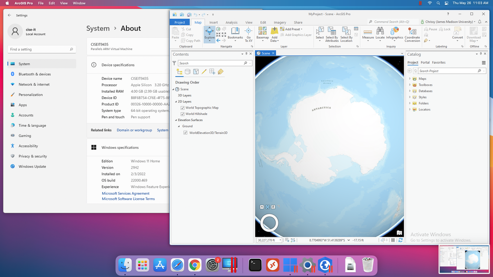This screenshot has height=277, width=493.
Task: Toggle World Hillshade layer checkbox
Action: click(x=183, y=114)
